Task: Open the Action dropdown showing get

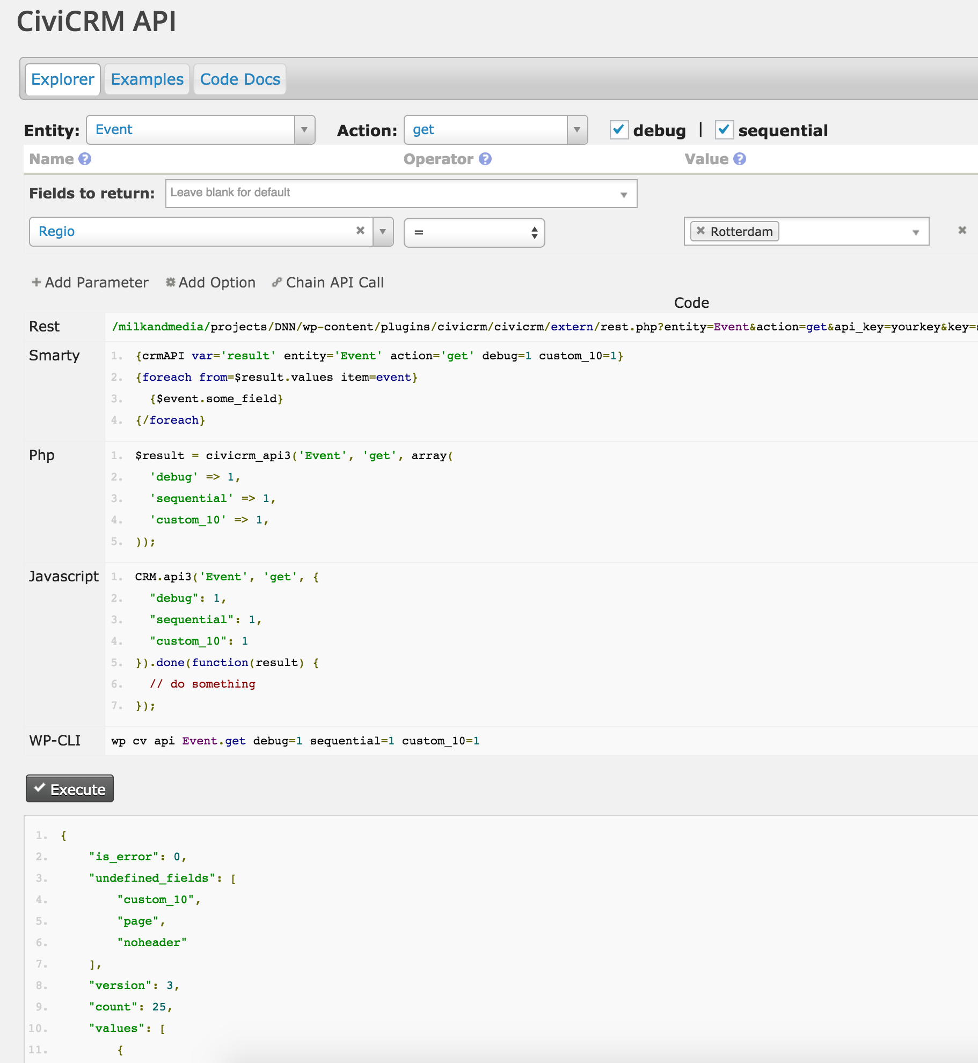Action: [x=495, y=130]
